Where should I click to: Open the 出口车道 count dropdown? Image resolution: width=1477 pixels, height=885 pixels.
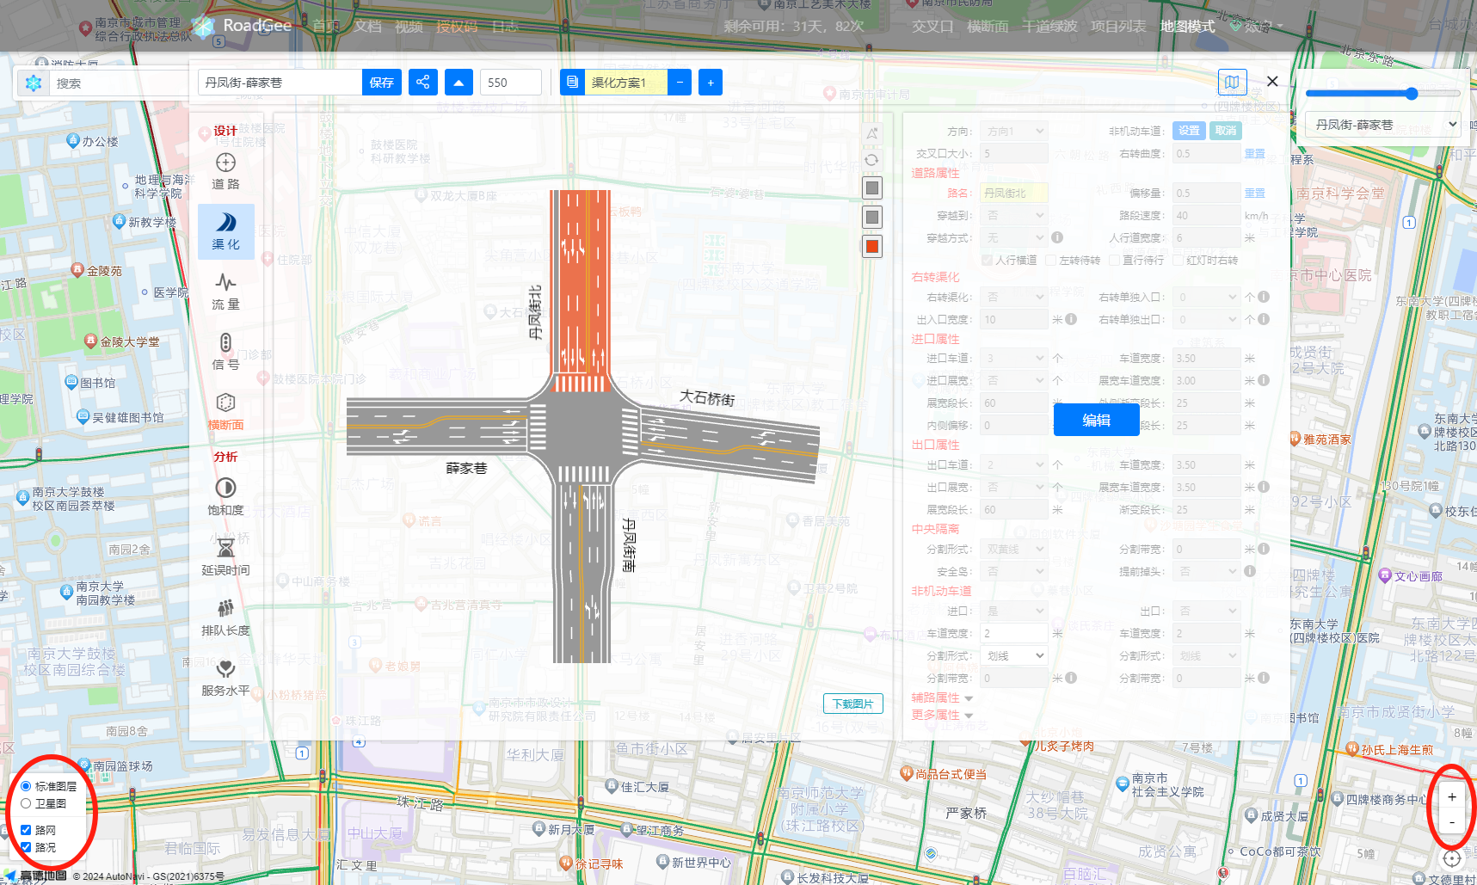click(1014, 464)
